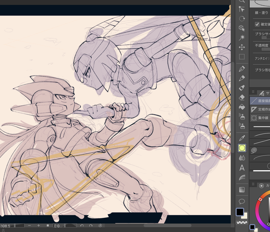Select the Pen tool
The height and width of the screenshot is (232, 270).
pyautogui.click(x=242, y=69)
